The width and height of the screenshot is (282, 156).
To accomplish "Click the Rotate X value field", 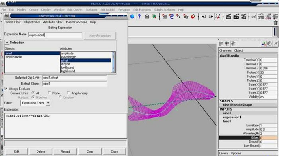I will tap(268, 72).
